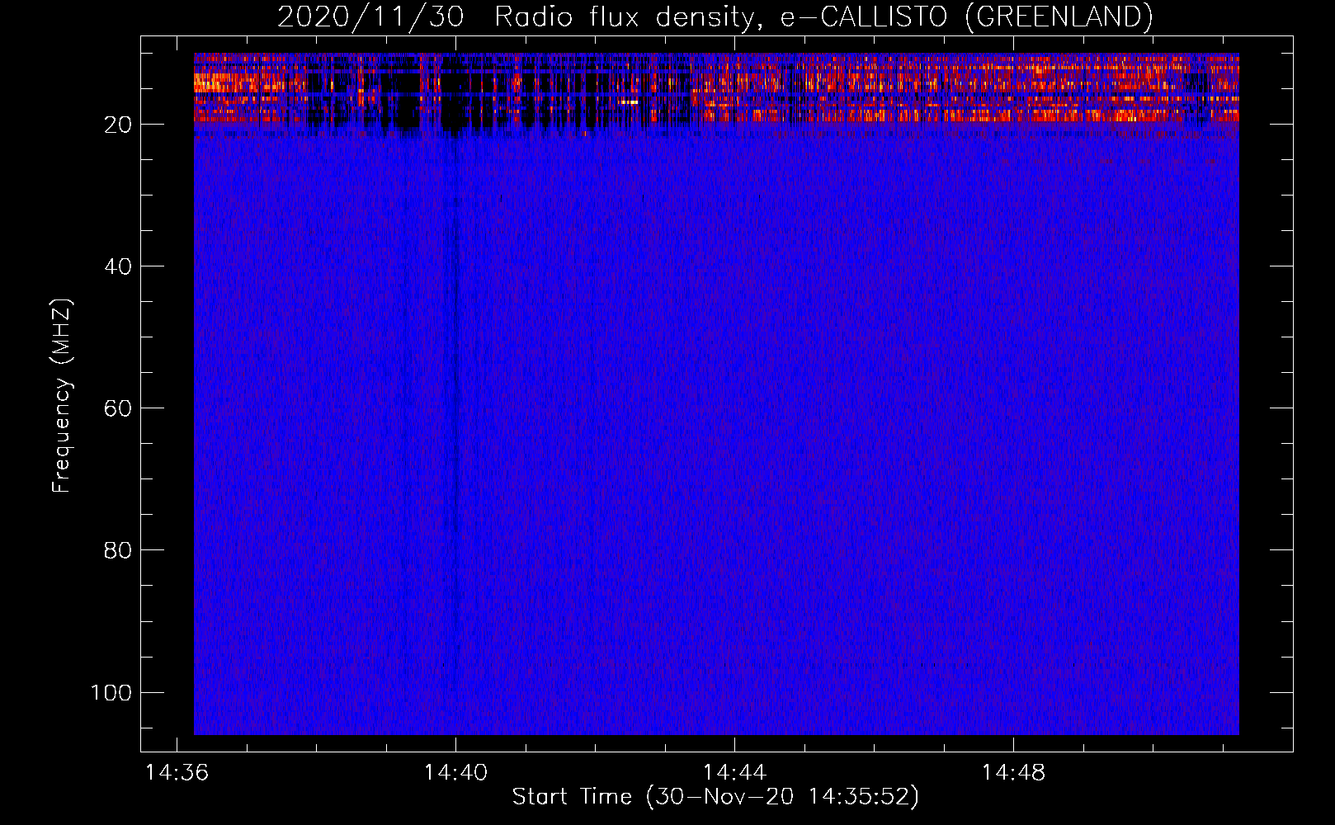This screenshot has height=825, width=1335.
Task: Click the plot title 'Radio flux density, e-CALLISTO (GREENLAND)'
Action: click(823, 16)
